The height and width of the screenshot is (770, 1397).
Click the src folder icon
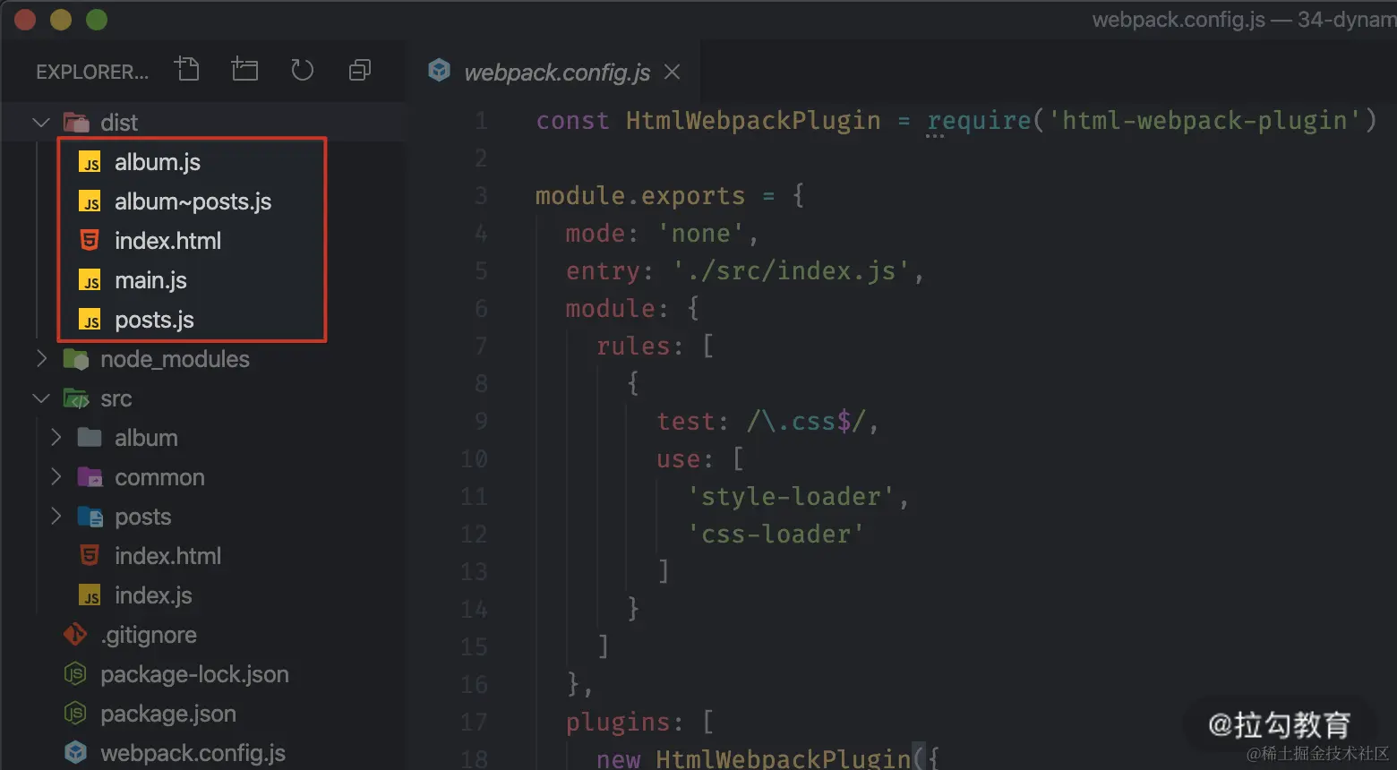pyautogui.click(x=76, y=398)
